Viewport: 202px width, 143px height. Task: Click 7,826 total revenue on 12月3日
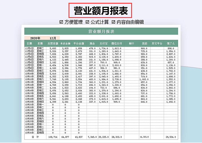coord(53,54)
